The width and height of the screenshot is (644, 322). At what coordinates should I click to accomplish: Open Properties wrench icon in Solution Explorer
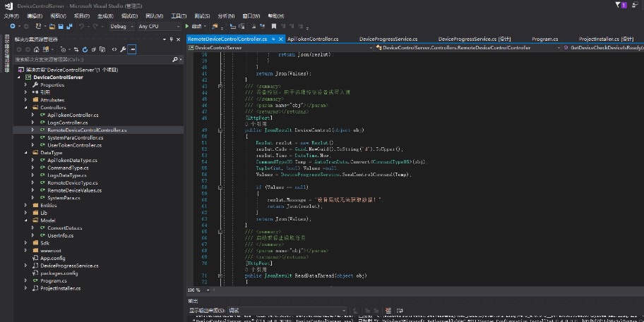coord(123,49)
